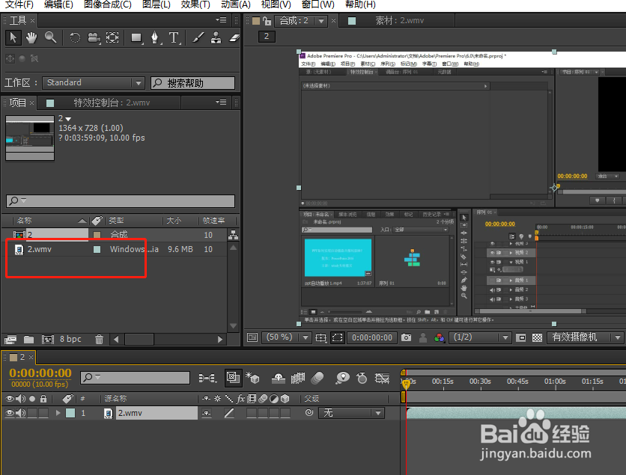Click the Auto-keyframe stopwatch icon

pyautogui.click(x=362, y=378)
